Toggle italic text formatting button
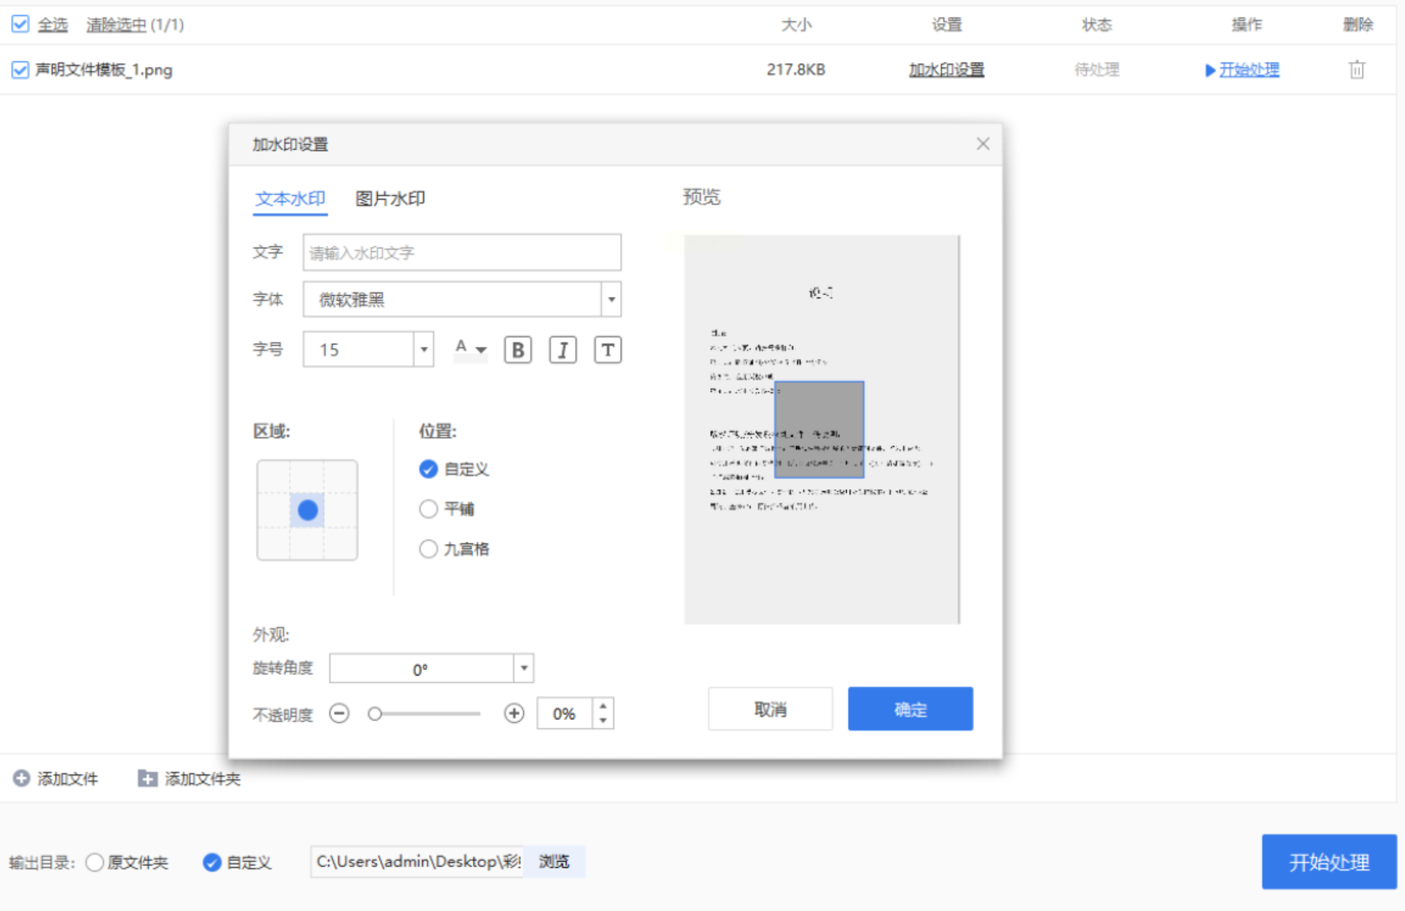Screen dimensions: 1405x911 [x=563, y=350]
